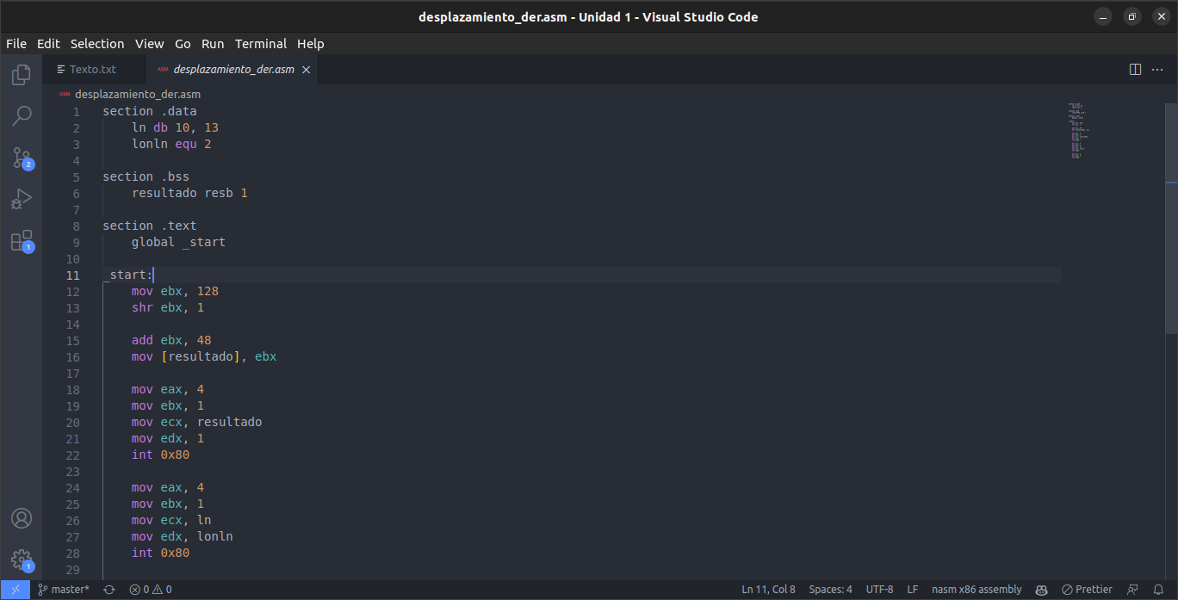1178x600 pixels.
Task: Select the nasm x86 assembly language mode
Action: pyautogui.click(x=976, y=590)
